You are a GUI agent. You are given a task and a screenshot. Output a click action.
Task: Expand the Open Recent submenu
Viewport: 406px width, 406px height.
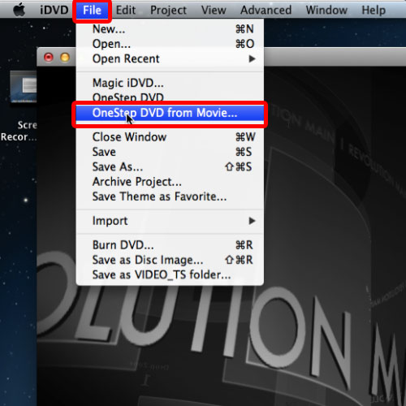pyautogui.click(x=170, y=58)
